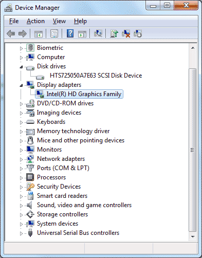
Task: Click the Security Devices key icon
Action: click(30, 187)
